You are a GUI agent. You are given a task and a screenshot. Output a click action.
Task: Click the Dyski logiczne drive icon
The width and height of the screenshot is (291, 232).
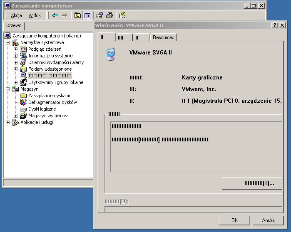click(23, 109)
